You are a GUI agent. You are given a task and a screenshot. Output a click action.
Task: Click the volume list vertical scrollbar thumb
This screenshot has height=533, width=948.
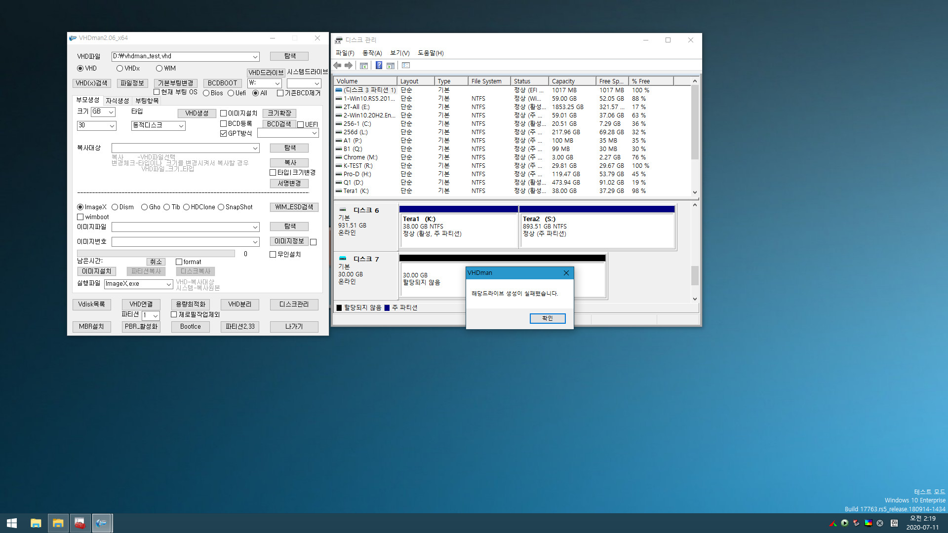click(695, 122)
